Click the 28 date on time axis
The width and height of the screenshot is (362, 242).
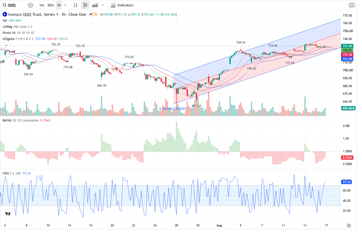pos(176,225)
